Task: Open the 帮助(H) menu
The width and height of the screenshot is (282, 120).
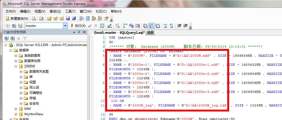Action: 116,11
